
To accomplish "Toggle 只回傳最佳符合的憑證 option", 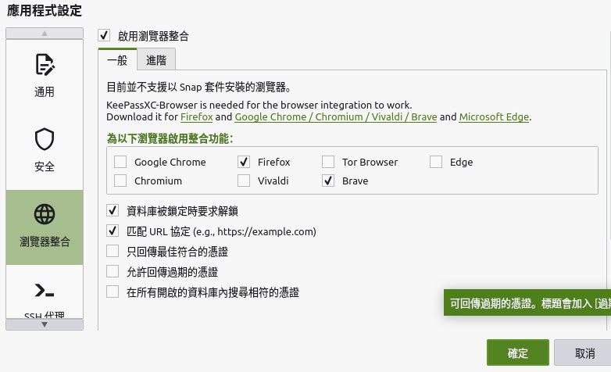I will 113,252.
